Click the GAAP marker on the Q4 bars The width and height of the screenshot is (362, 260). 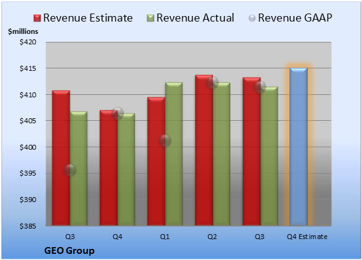118,113
